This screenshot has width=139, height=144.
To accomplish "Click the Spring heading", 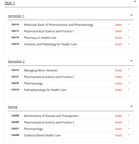I will click(x=13, y=107).
